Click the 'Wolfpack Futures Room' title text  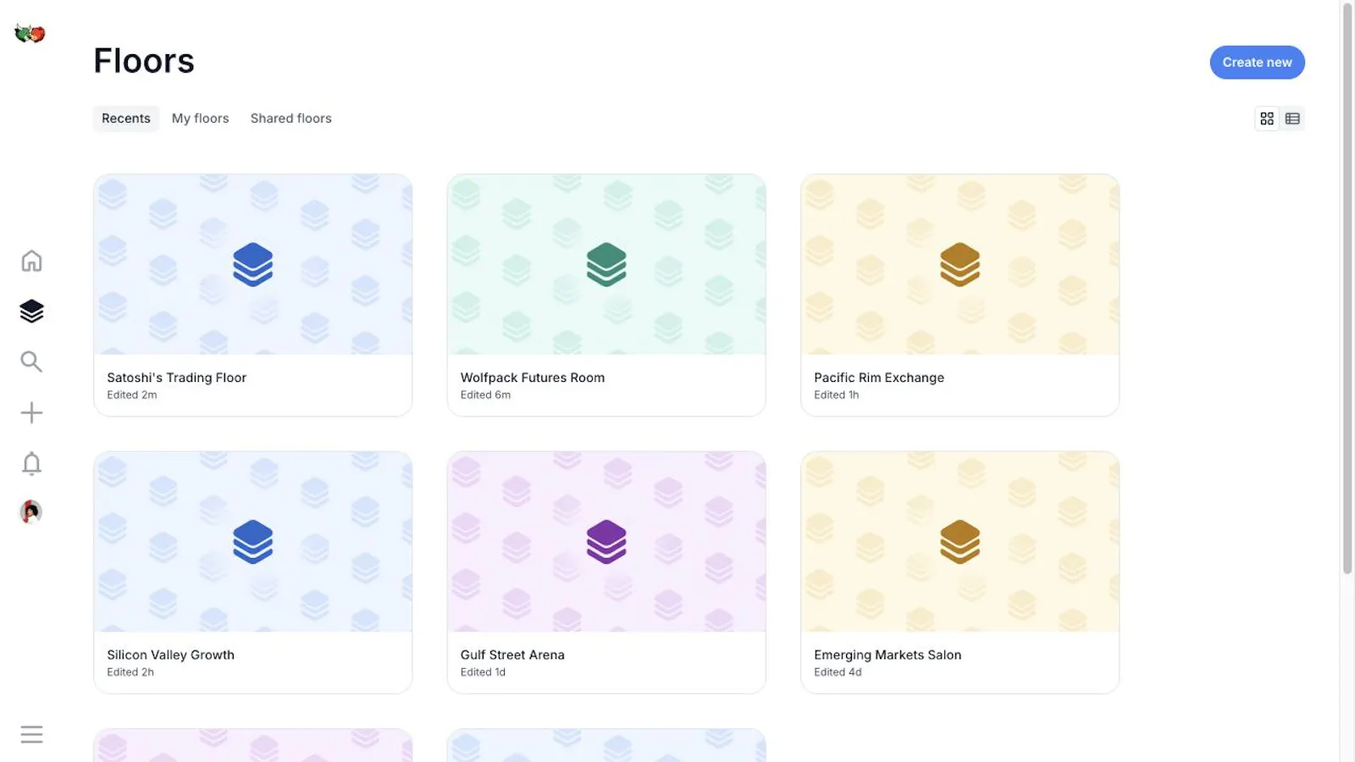(533, 378)
